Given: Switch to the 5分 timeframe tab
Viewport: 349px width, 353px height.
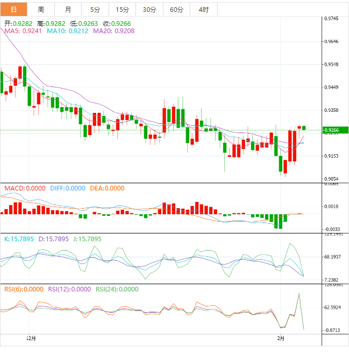Looking at the screenshot, I should click(x=95, y=9).
